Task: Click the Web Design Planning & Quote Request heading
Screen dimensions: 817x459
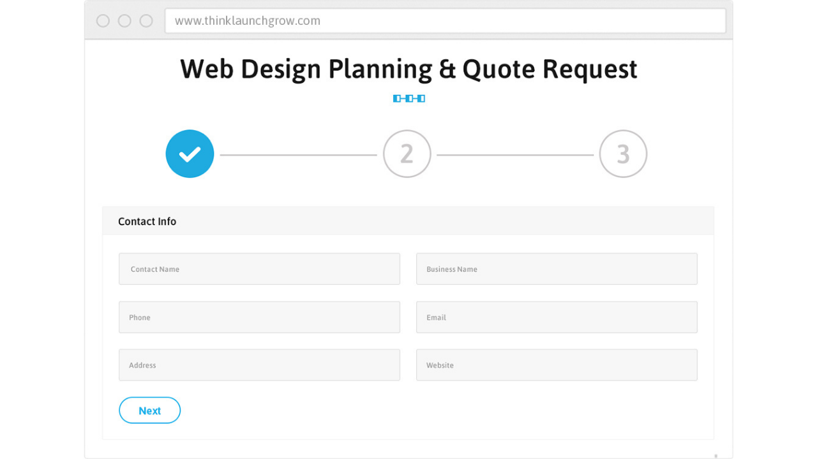Action: click(x=408, y=69)
